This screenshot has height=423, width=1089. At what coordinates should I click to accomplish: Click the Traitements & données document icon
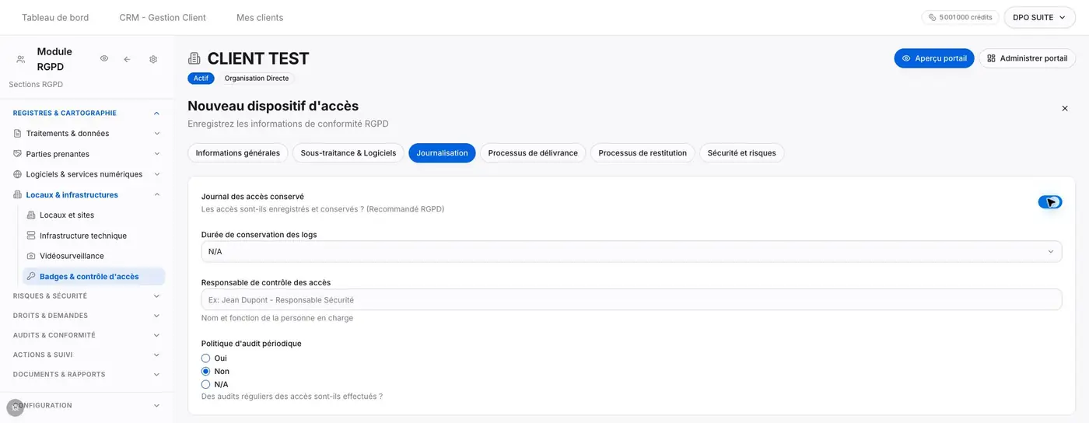point(18,134)
